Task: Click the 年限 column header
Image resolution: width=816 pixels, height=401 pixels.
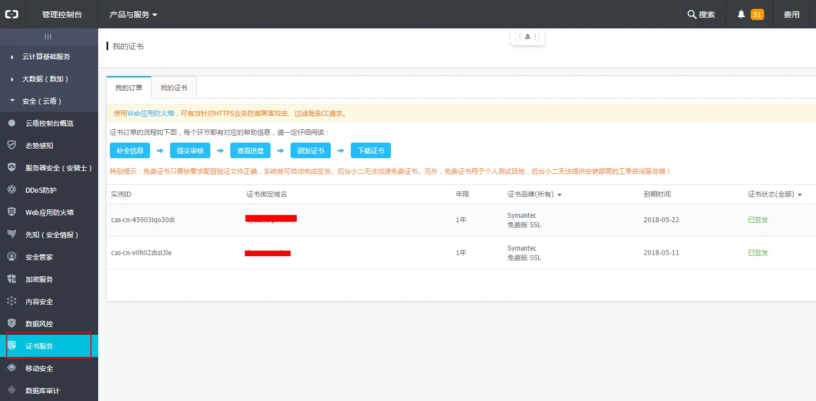Action: (x=462, y=194)
